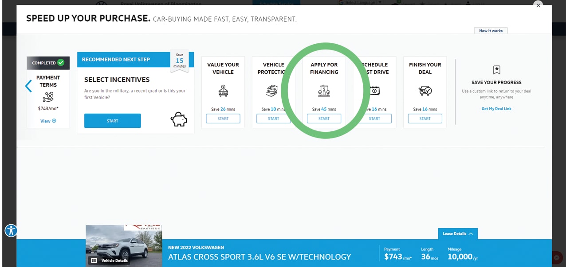Start the Vehicle Protection step

click(274, 119)
